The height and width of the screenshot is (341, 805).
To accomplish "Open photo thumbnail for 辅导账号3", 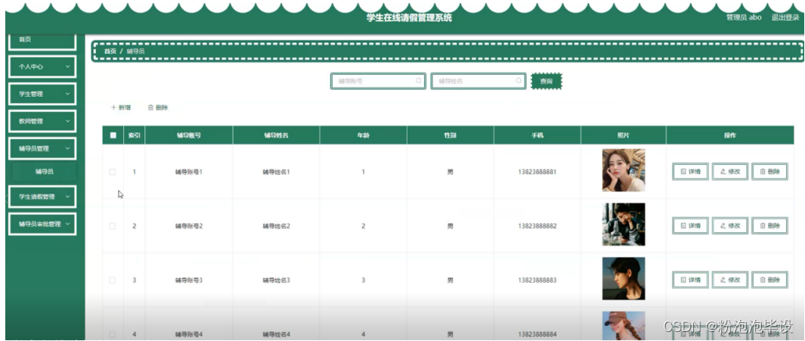I will tap(624, 278).
